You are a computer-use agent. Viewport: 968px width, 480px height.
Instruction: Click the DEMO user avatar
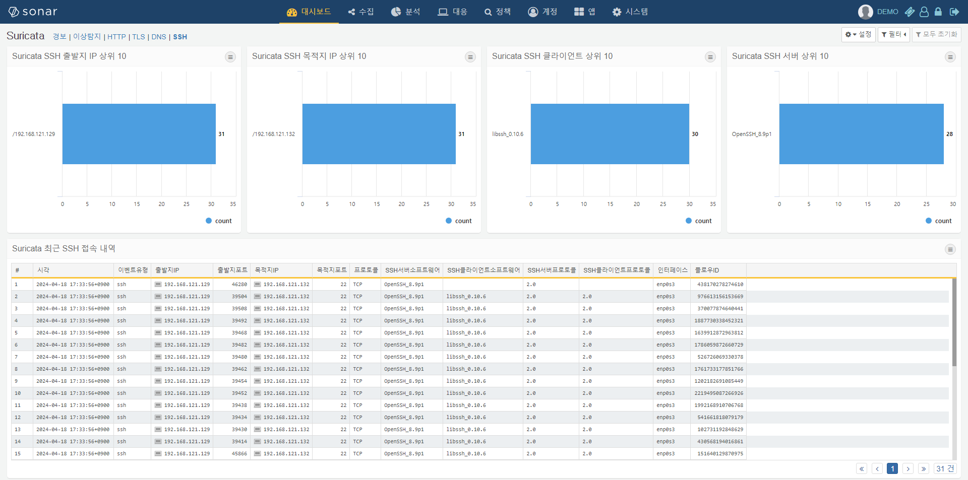[866, 12]
